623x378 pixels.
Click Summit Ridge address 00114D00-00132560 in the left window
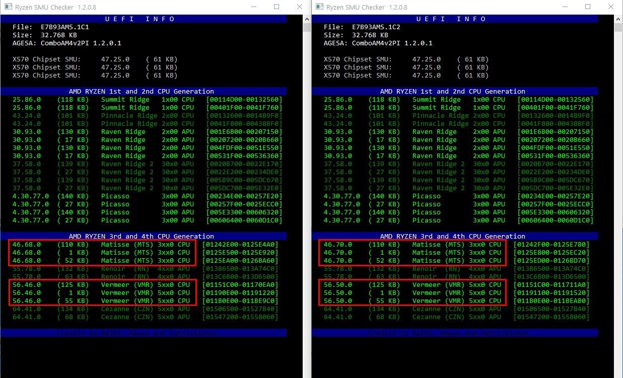[244, 99]
